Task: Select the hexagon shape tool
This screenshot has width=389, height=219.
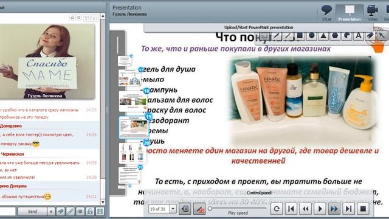Action: tap(335, 36)
